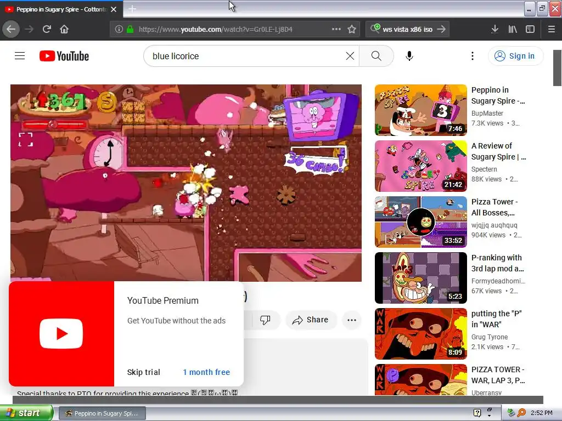
Task: Click 1 month free offer
Action: pos(206,372)
